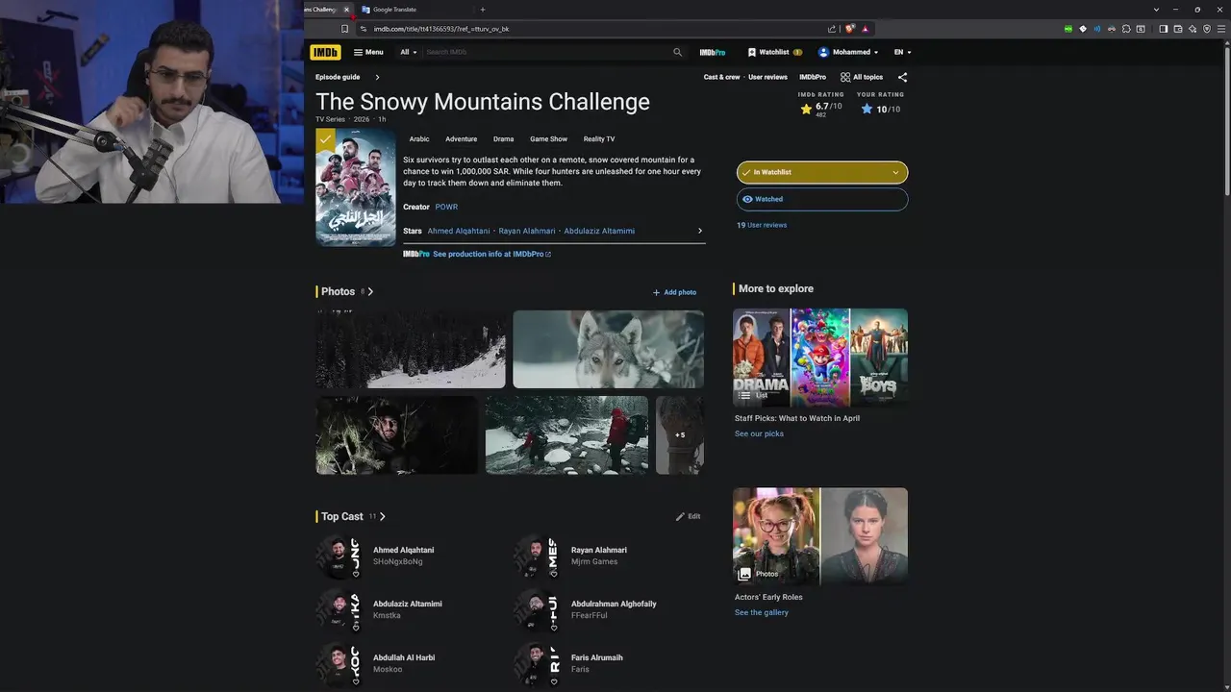Select the Adventure genre chip

coord(461,139)
